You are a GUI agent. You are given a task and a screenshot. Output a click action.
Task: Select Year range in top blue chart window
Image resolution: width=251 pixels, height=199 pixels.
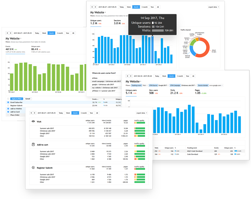click(x=152, y=7)
